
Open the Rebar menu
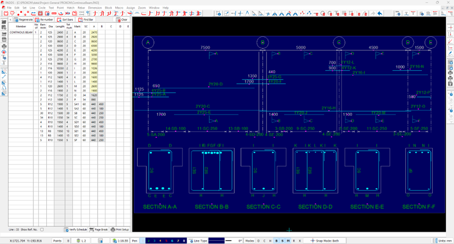click(x=81, y=8)
